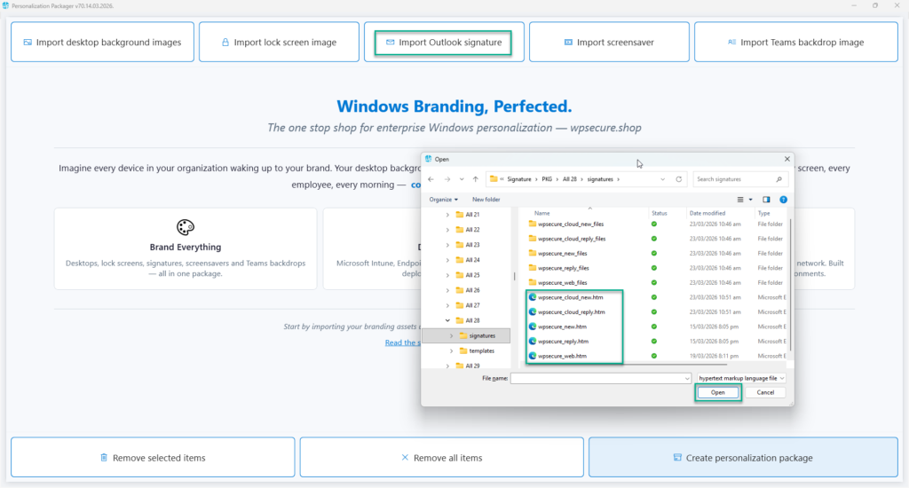The height and width of the screenshot is (488, 909).
Task: Click the Cancel button
Action: (x=765, y=392)
